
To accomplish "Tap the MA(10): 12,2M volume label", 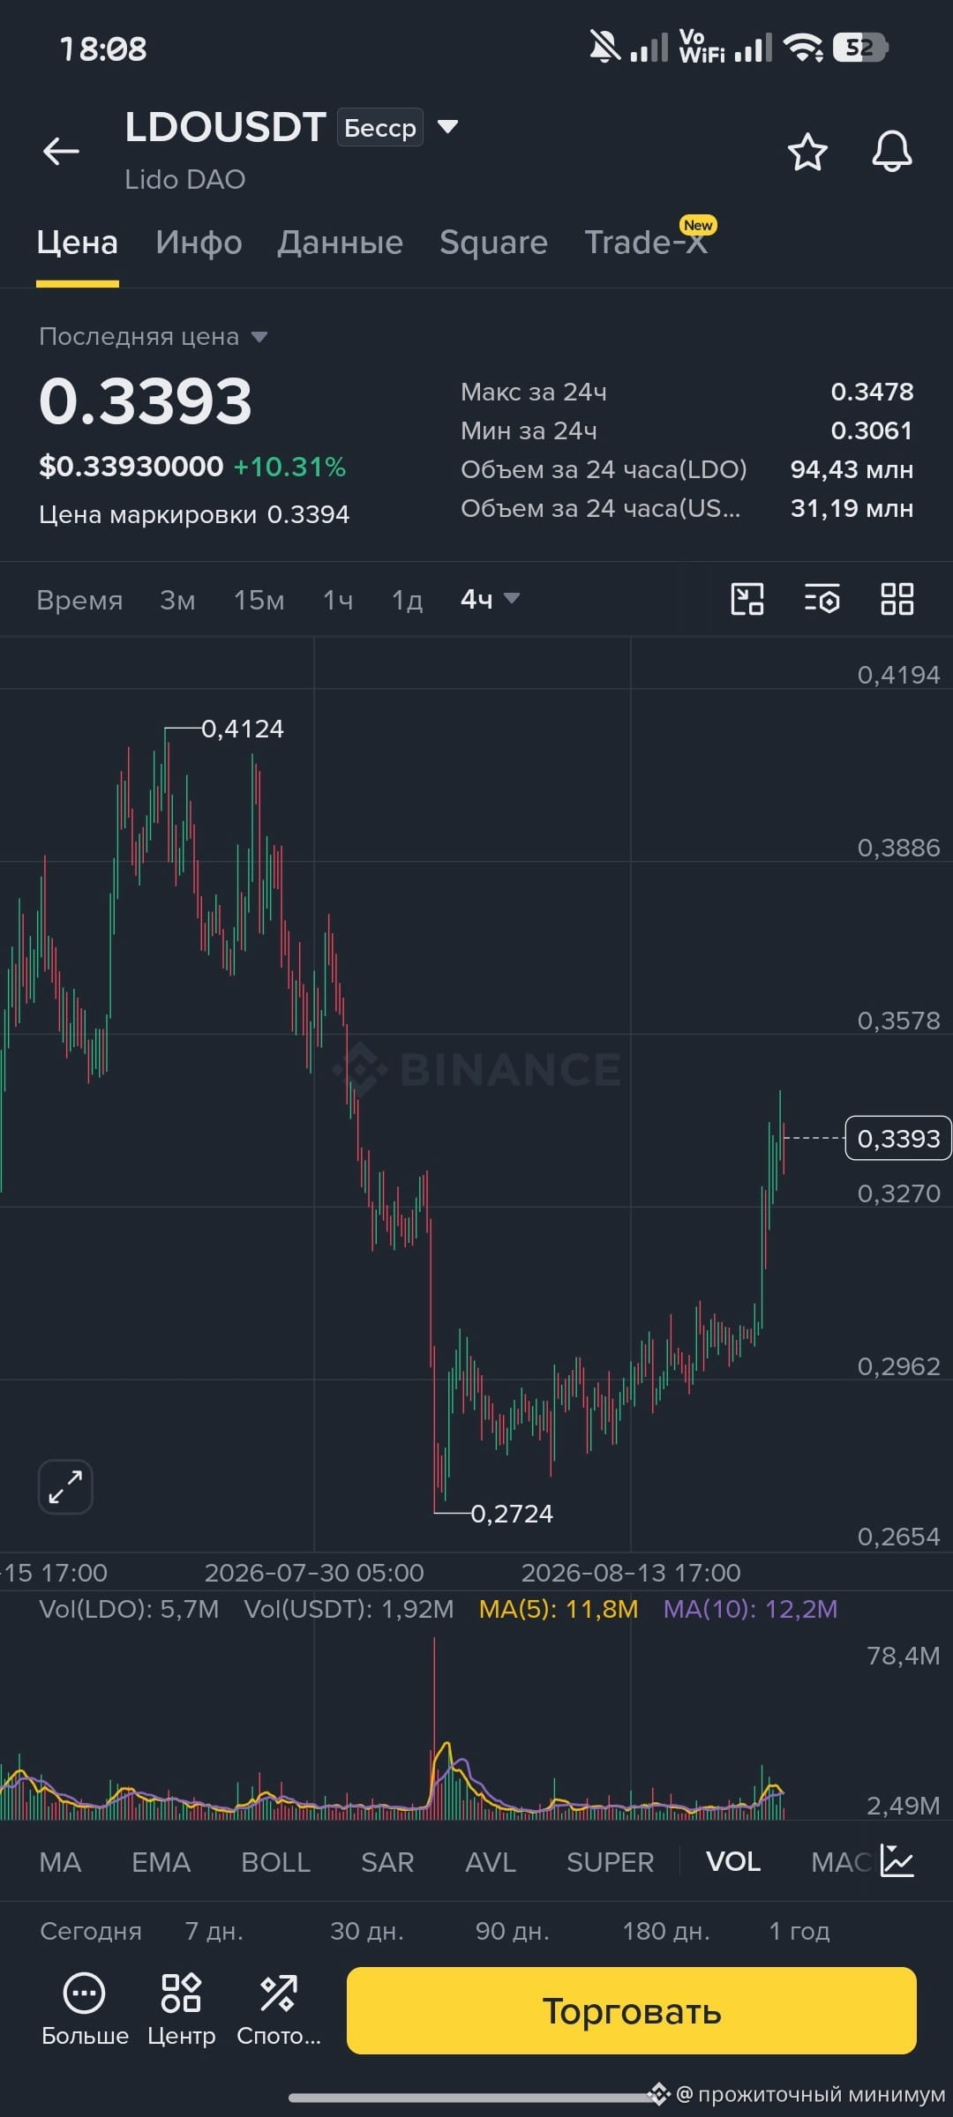I will tap(750, 1609).
